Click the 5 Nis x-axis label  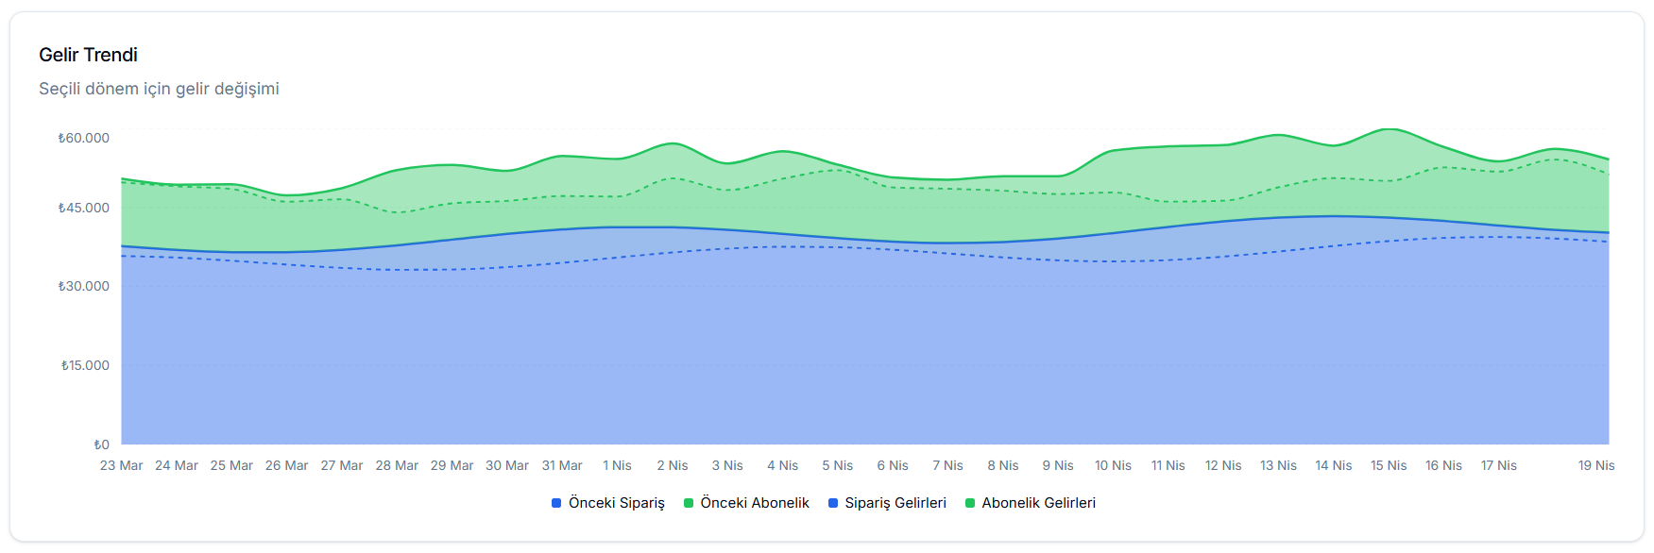pyautogui.click(x=837, y=465)
